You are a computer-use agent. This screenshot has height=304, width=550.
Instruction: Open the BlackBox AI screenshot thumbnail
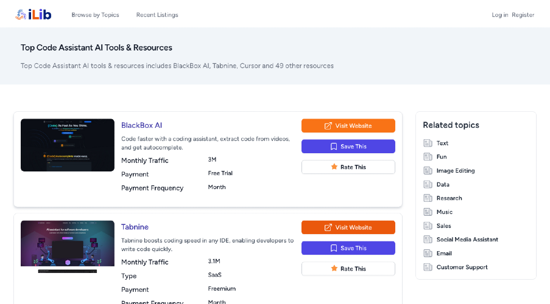[68, 145]
